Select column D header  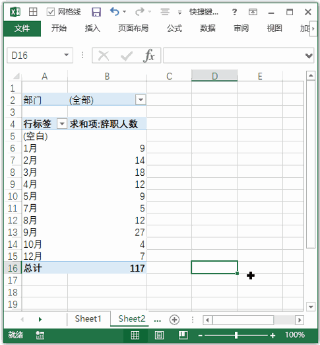coord(214,76)
